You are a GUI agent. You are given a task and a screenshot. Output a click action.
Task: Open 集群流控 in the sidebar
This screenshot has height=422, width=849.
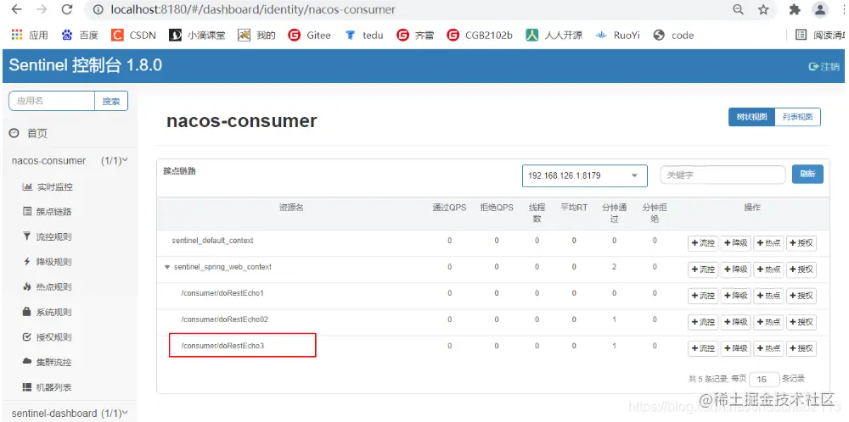pos(47,362)
